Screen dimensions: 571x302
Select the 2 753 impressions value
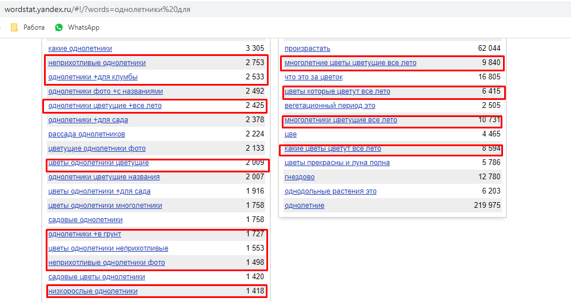coord(255,63)
